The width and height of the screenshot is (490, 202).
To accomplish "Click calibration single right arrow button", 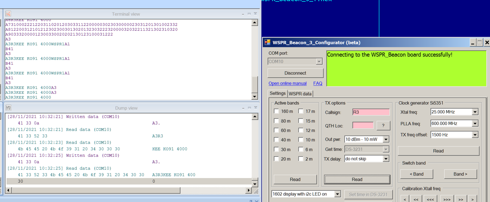I will (473, 199).
